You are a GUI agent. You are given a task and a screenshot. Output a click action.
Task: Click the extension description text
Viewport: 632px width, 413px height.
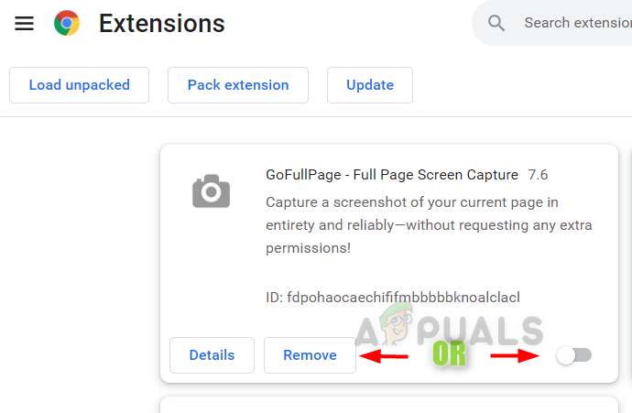(429, 224)
